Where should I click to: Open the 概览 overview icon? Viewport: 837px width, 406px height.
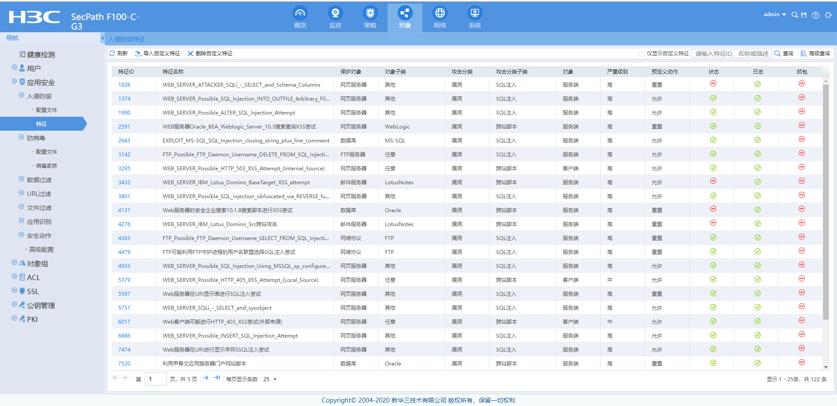pos(300,14)
